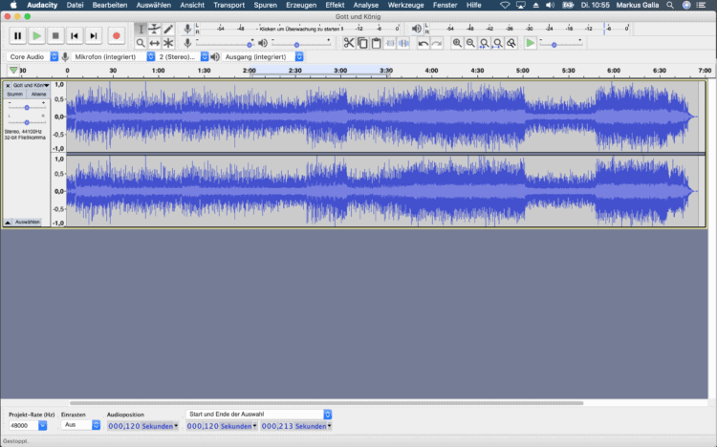
Task: Undo the last action
Action: pos(424,43)
